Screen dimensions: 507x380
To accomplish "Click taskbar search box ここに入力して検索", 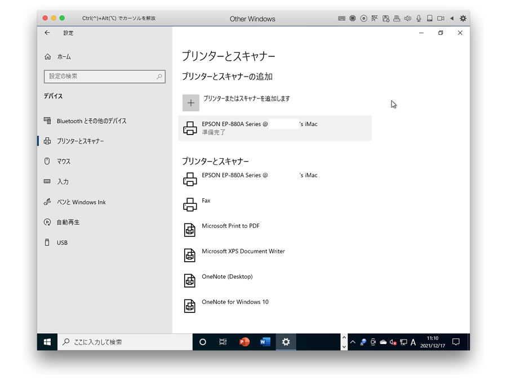I will [x=125, y=342].
